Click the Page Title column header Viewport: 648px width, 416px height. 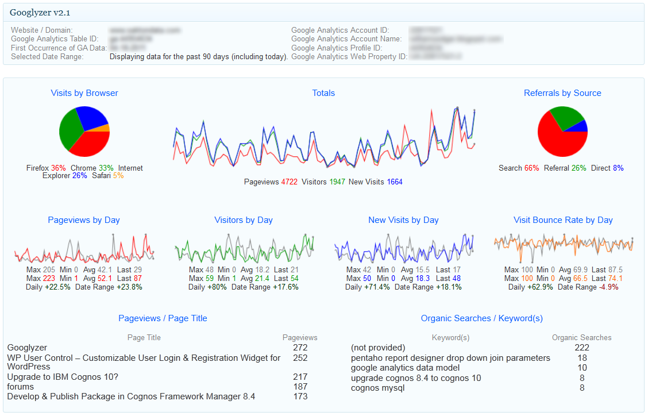(x=144, y=337)
